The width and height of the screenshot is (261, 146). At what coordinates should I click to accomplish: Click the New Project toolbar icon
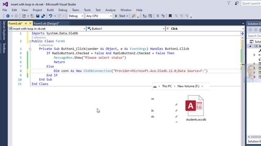tap(24, 16)
